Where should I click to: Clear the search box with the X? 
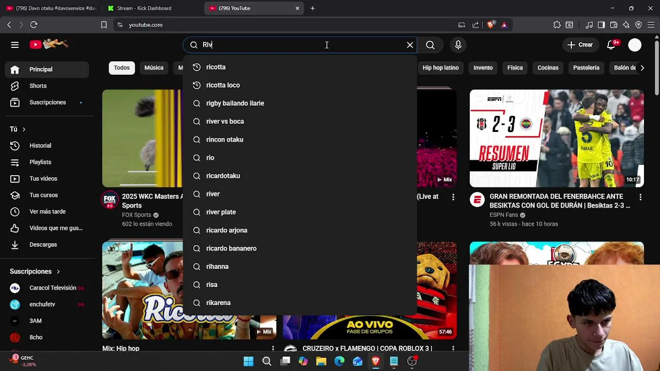pos(410,45)
